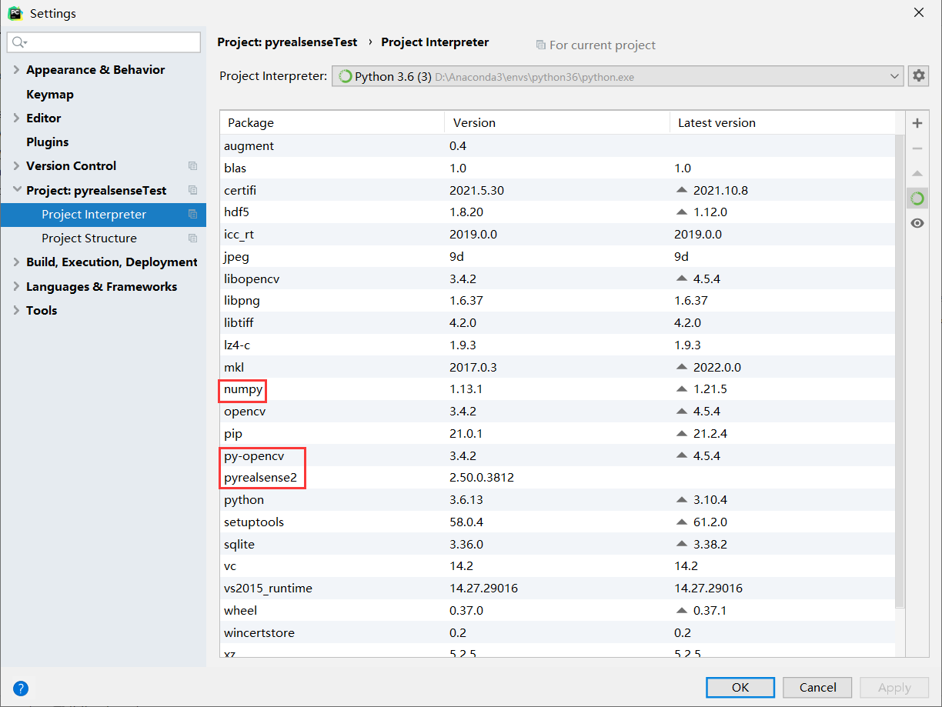Install a new package with the plus icon
Image resolution: width=942 pixels, height=707 pixels.
coord(917,122)
